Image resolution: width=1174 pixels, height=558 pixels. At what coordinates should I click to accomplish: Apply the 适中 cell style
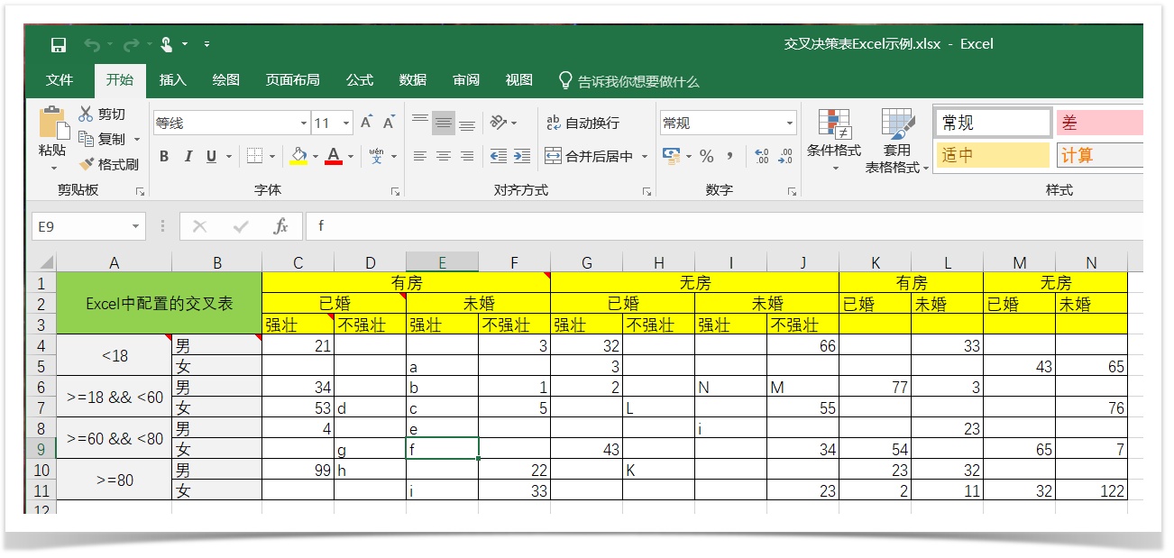(992, 155)
